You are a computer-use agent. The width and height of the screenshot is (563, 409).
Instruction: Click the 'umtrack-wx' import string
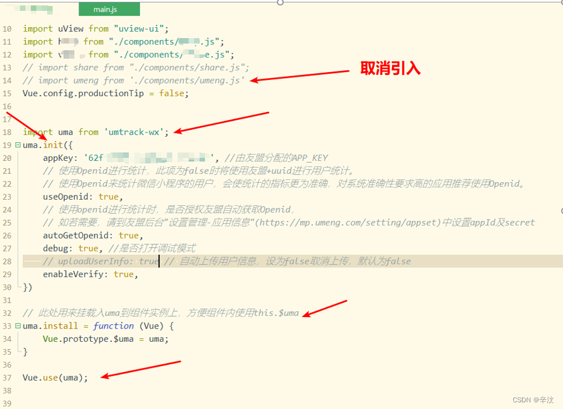134,132
